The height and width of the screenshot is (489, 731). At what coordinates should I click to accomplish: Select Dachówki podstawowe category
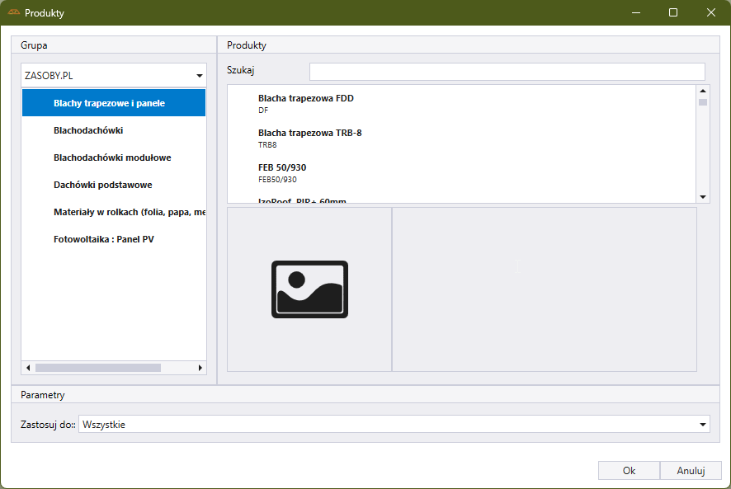pyautogui.click(x=102, y=185)
